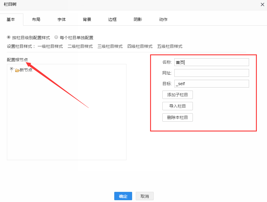Select 按栏目级别配置样式 radio option
The width and height of the screenshot is (267, 202).
(9, 37)
